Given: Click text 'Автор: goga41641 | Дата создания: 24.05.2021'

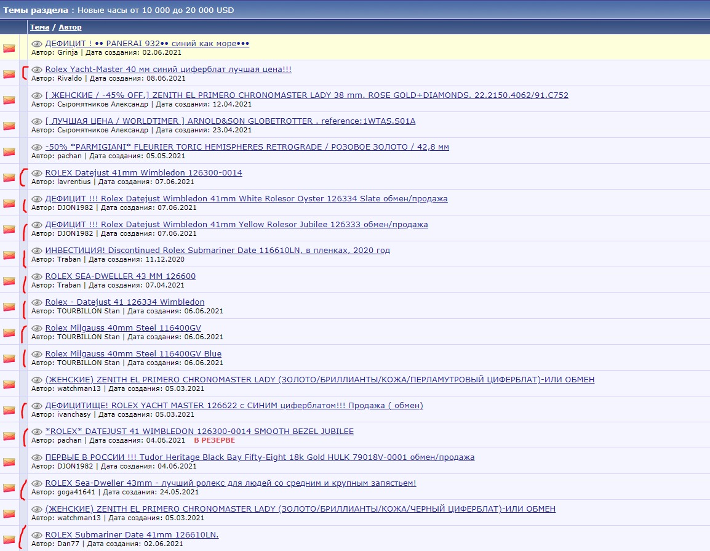Looking at the screenshot, I should [x=115, y=492].
